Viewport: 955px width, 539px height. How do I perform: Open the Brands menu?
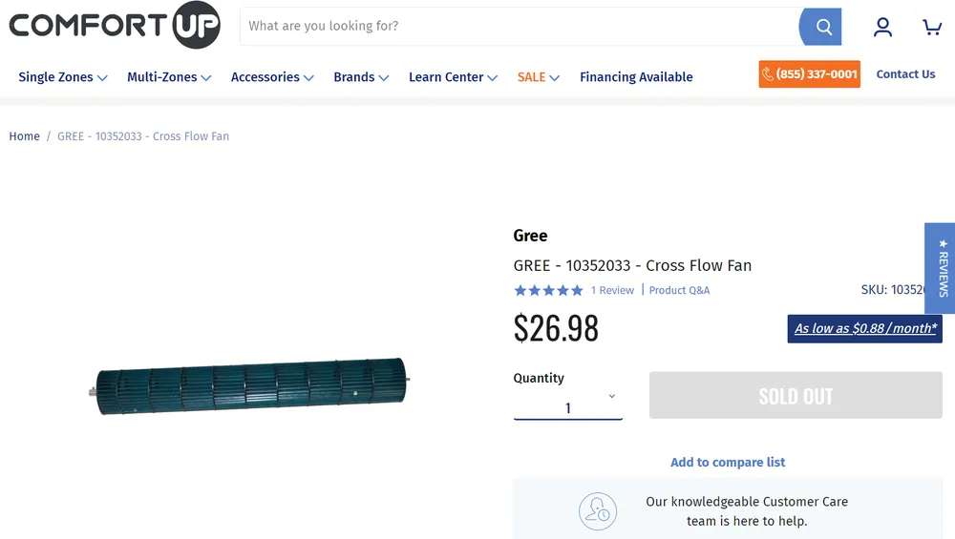(361, 77)
